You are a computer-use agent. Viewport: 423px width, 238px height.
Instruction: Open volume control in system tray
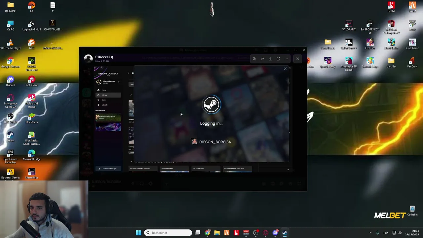(x=400, y=233)
